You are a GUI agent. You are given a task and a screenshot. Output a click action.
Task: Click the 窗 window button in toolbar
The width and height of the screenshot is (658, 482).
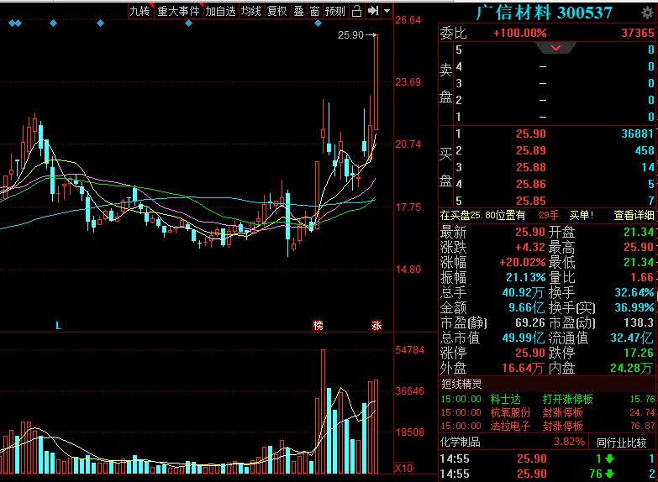click(314, 11)
